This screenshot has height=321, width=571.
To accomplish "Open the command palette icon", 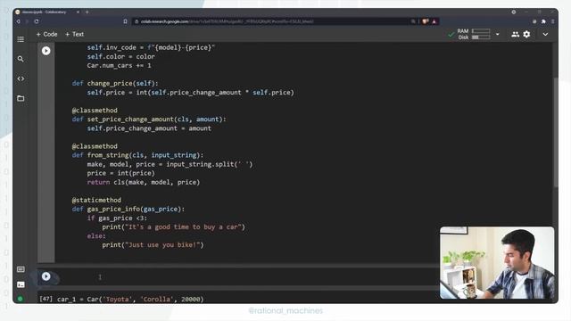I will (x=21, y=269).
